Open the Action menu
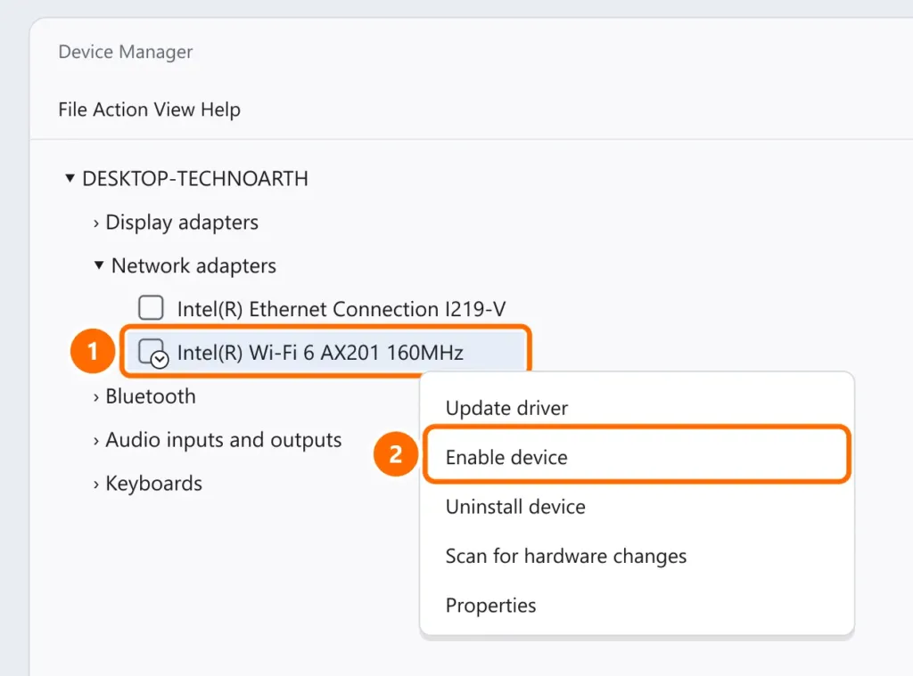This screenshot has height=676, width=913. point(120,110)
